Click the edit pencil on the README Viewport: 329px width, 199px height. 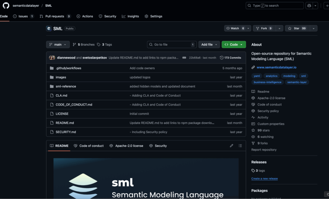coord(231,145)
